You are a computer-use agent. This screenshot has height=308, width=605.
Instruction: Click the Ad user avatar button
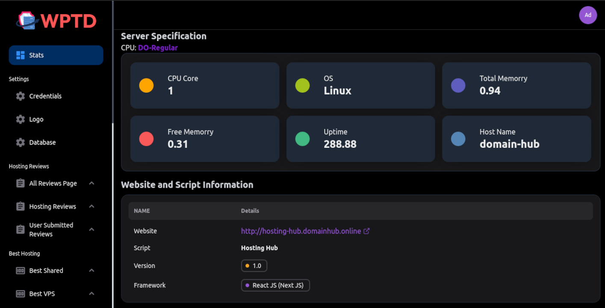(588, 15)
